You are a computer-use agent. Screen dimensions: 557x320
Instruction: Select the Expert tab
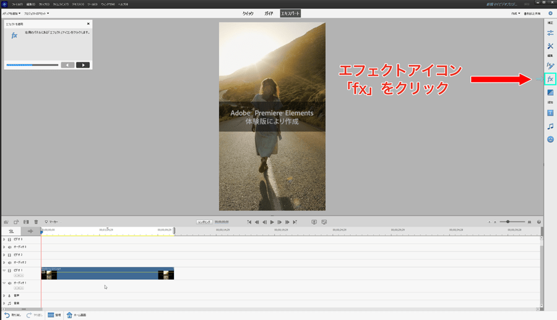tap(290, 14)
